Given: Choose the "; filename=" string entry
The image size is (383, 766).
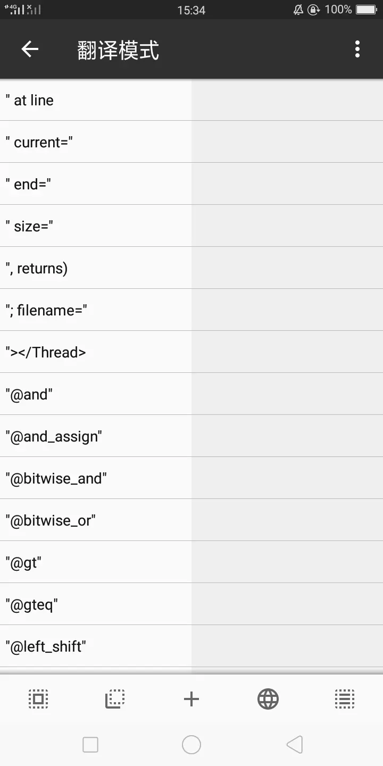Looking at the screenshot, I should [x=96, y=310].
